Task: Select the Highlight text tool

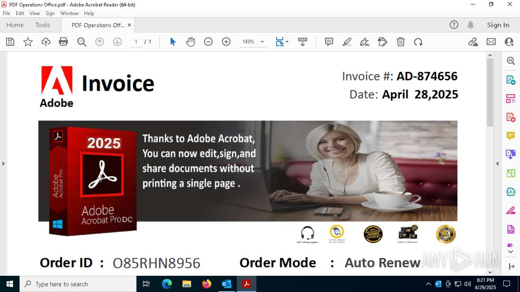Action: pyautogui.click(x=347, y=42)
